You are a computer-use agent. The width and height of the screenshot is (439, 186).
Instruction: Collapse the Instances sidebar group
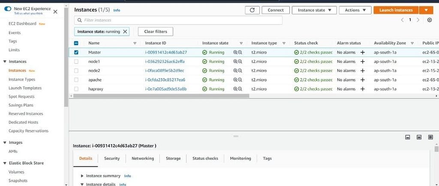[5, 62]
